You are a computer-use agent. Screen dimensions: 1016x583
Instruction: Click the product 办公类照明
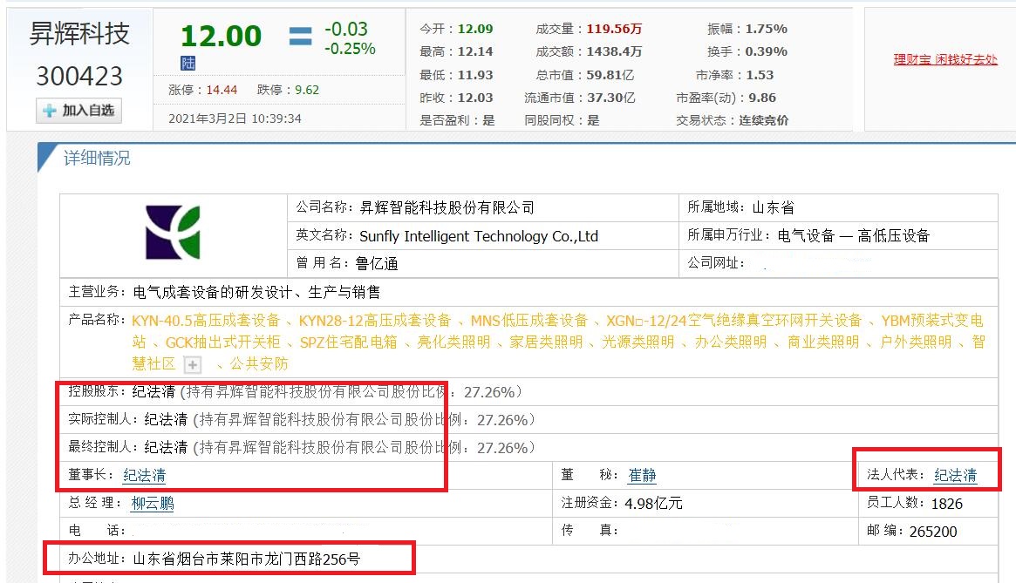click(731, 342)
